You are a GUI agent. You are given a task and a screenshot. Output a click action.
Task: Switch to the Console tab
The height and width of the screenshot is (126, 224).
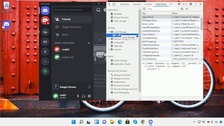136,4
